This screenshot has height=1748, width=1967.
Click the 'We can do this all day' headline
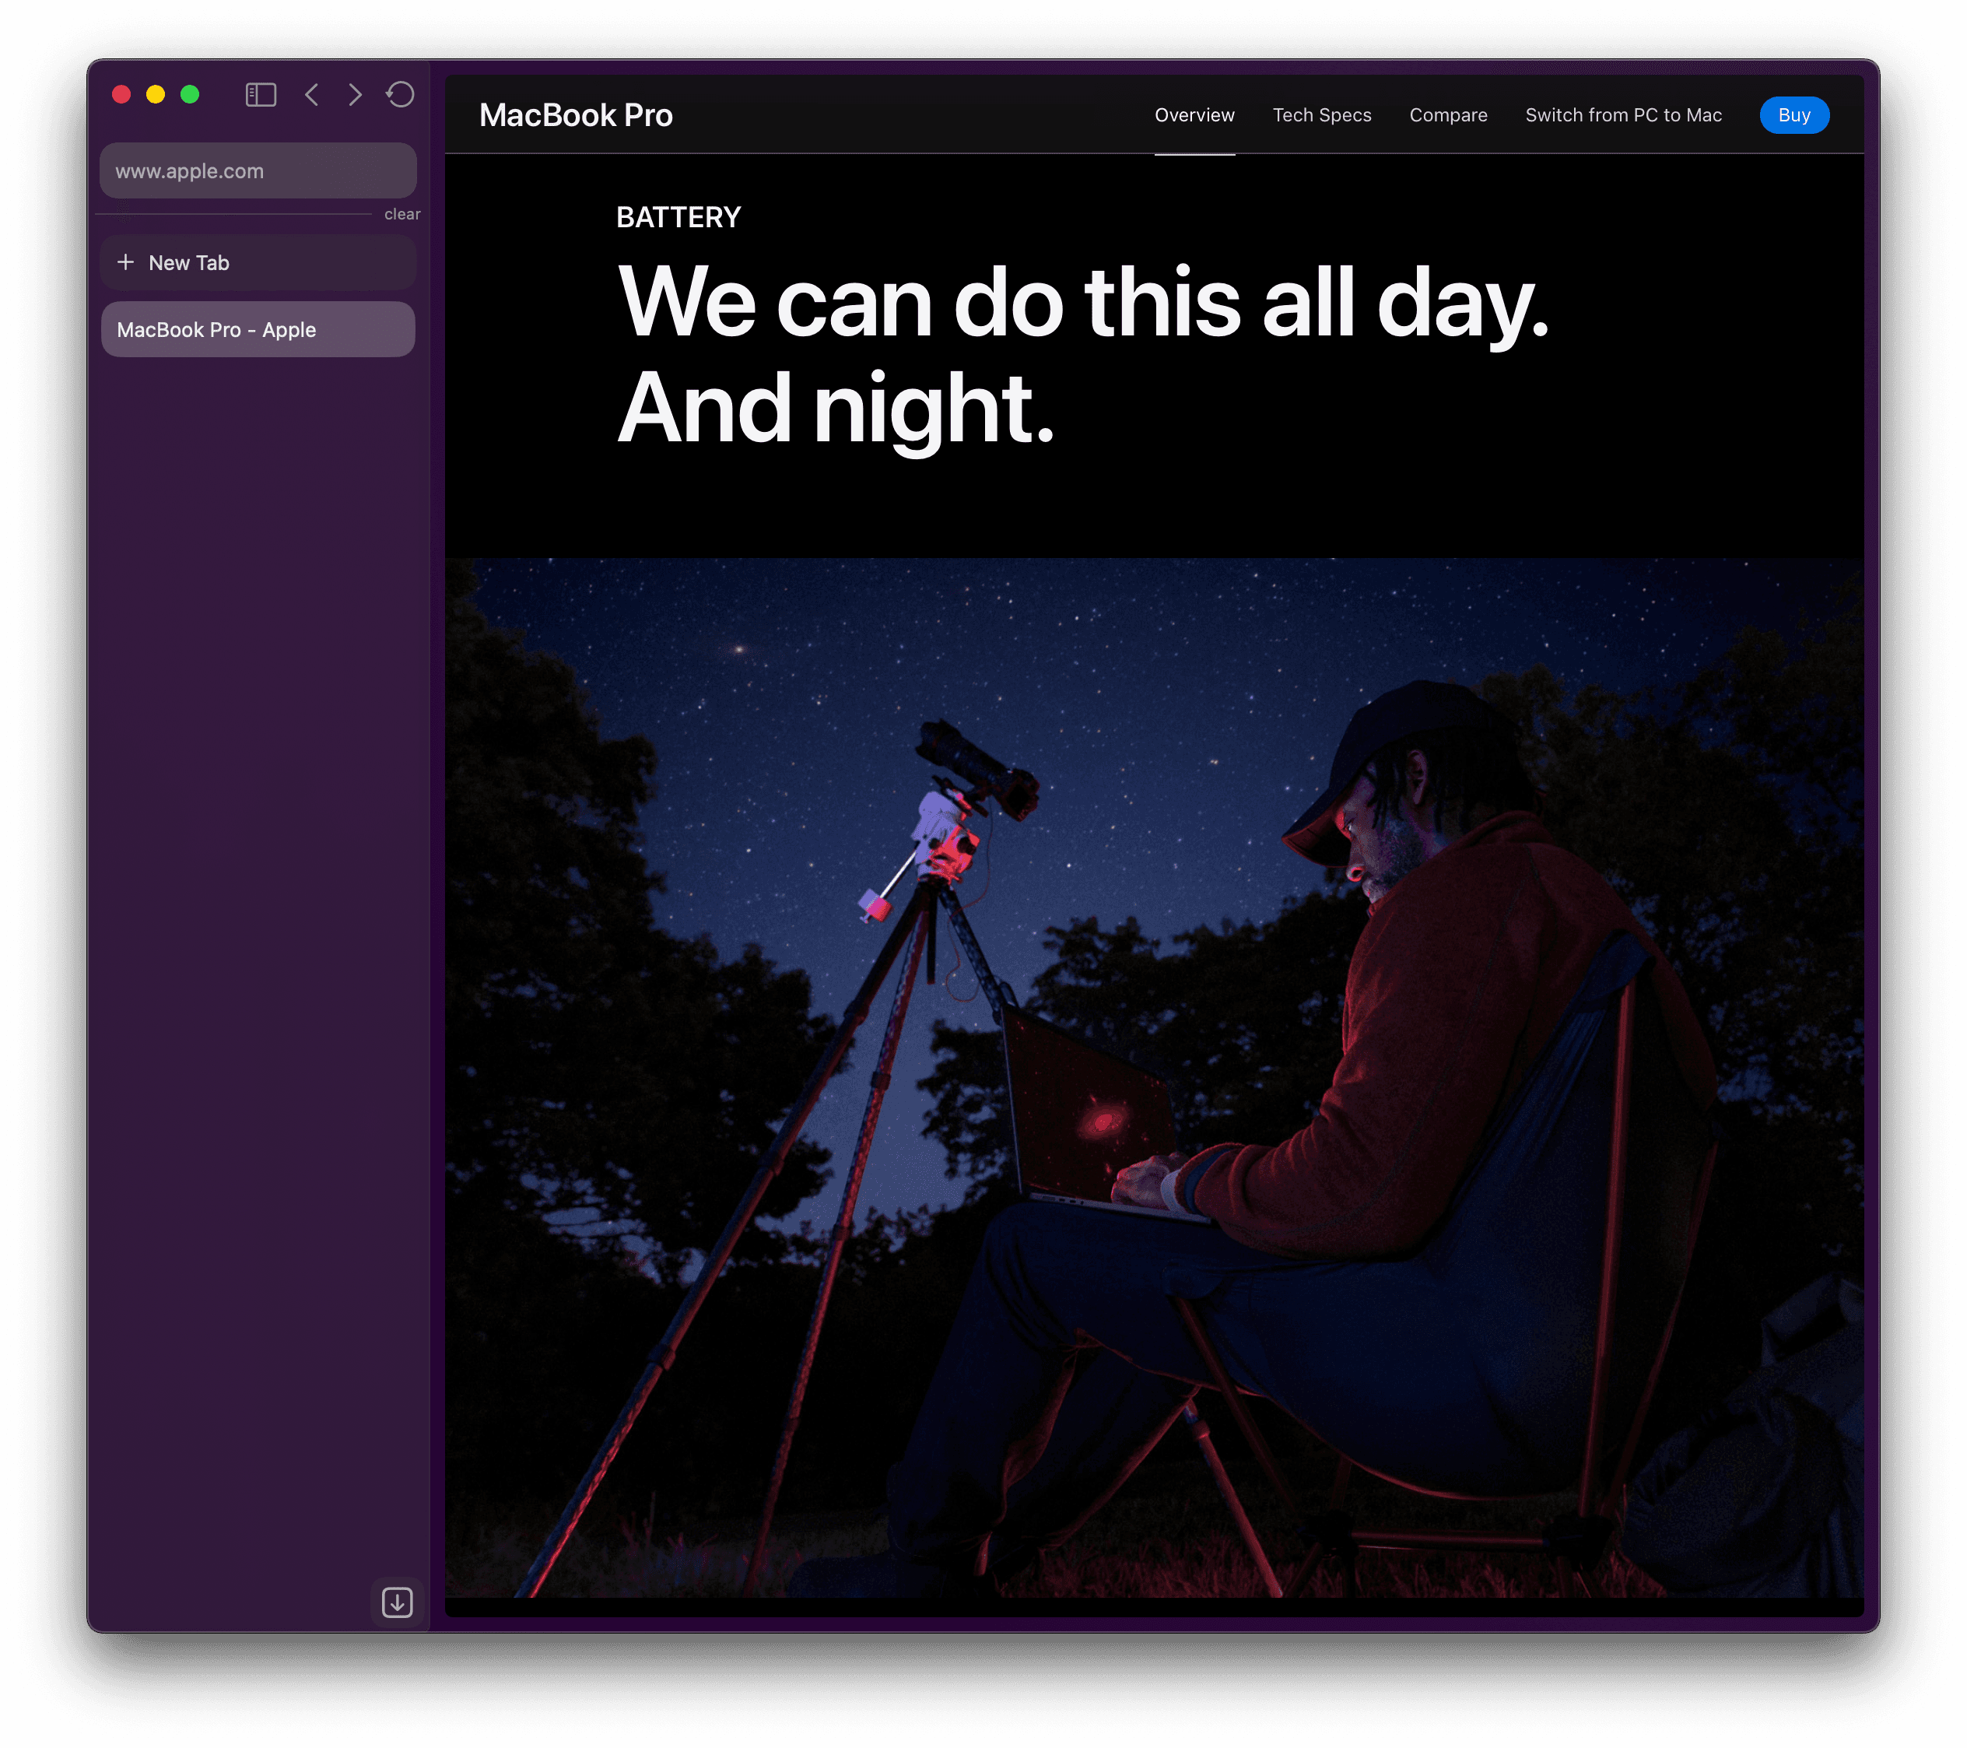1082,304
